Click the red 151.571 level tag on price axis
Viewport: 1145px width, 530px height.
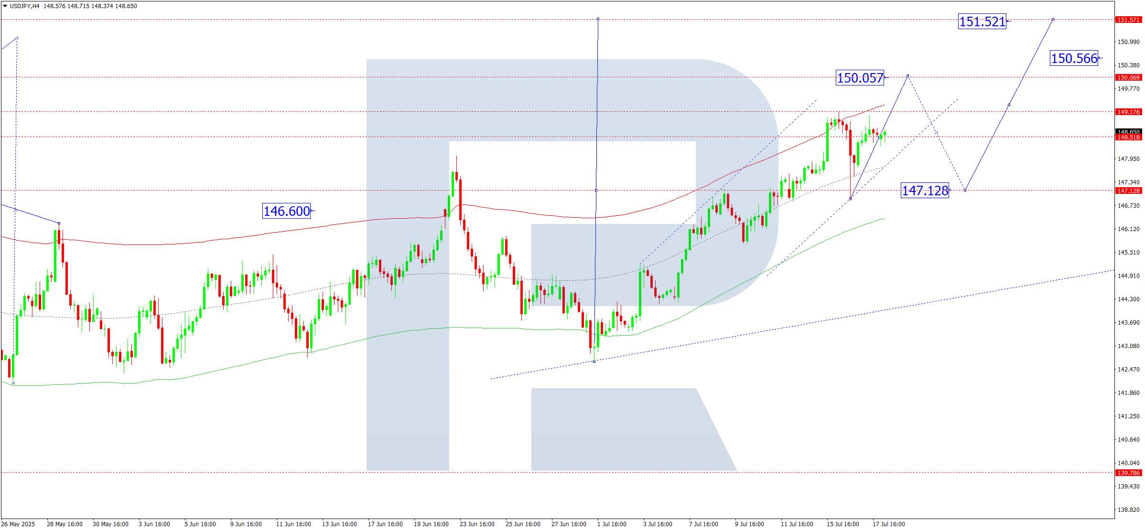click(1128, 20)
